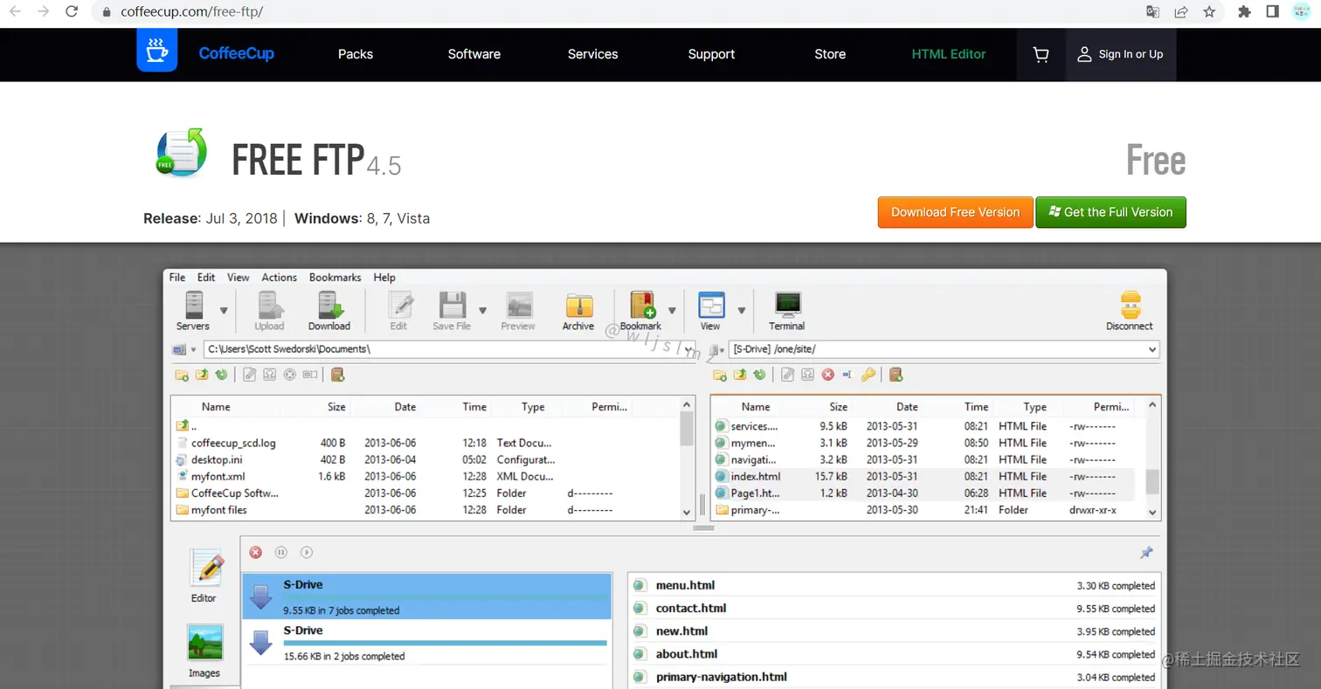Open the Packs navigation item
Image resolution: width=1321 pixels, height=689 pixels.
coord(356,54)
